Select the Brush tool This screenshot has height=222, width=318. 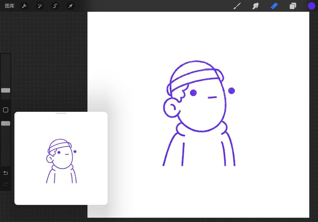[237, 6]
